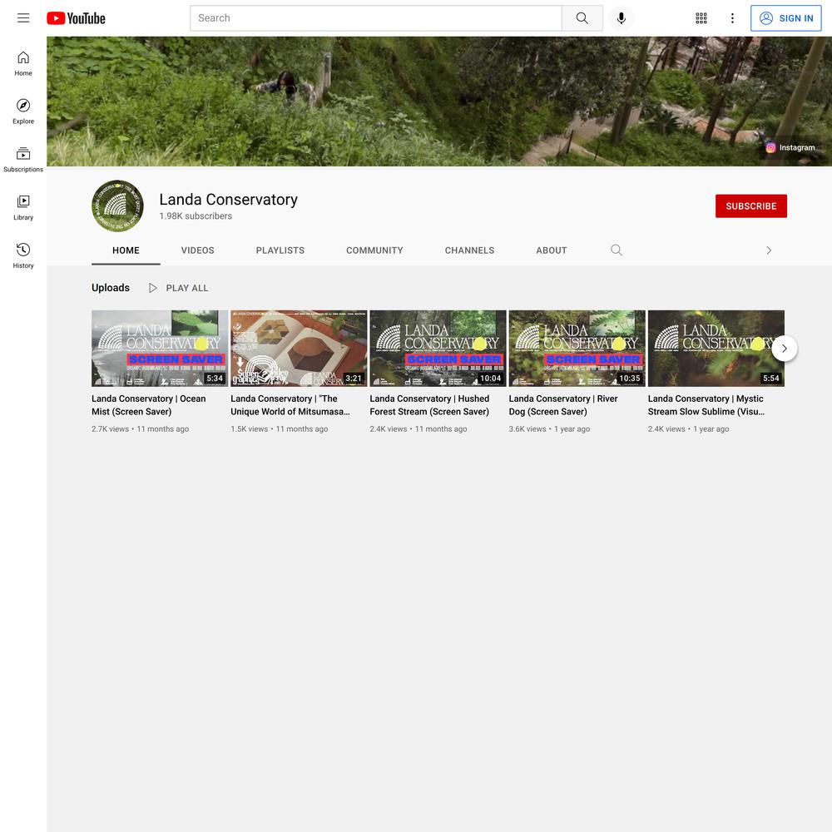Viewport: 832px width, 832px height.
Task: Click 'Hushed Forest Stream' video title
Action: tap(429, 405)
